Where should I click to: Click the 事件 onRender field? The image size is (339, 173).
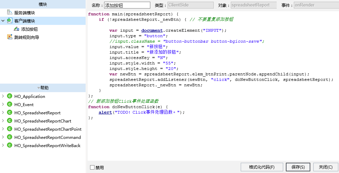pos(316,5)
